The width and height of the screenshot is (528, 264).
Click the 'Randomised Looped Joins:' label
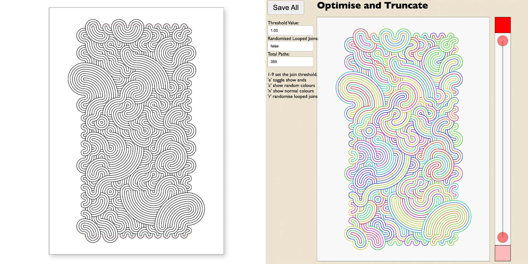[x=293, y=38]
